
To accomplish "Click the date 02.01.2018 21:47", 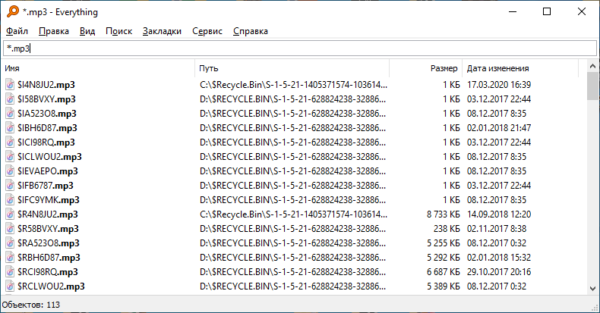I will point(499,128).
